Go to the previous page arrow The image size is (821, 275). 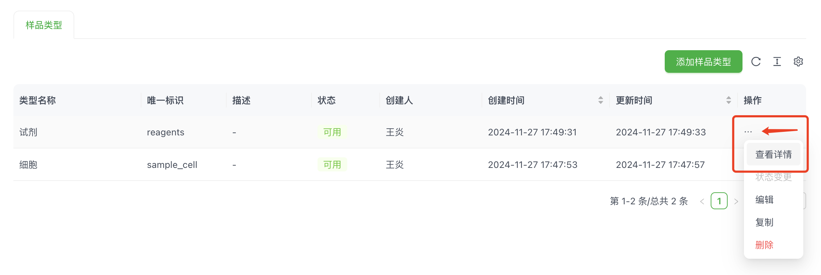702,201
